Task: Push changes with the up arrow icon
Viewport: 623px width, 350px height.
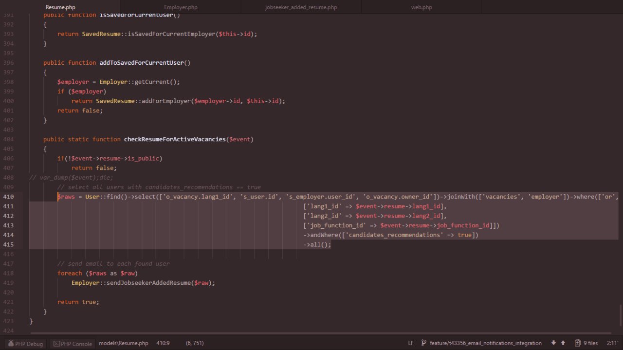Action: point(563,343)
